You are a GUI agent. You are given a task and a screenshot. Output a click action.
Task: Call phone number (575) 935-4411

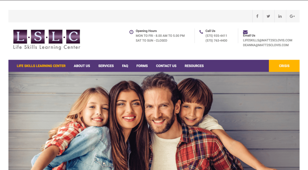(216, 36)
